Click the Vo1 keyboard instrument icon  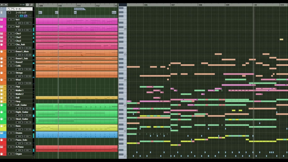30,23
